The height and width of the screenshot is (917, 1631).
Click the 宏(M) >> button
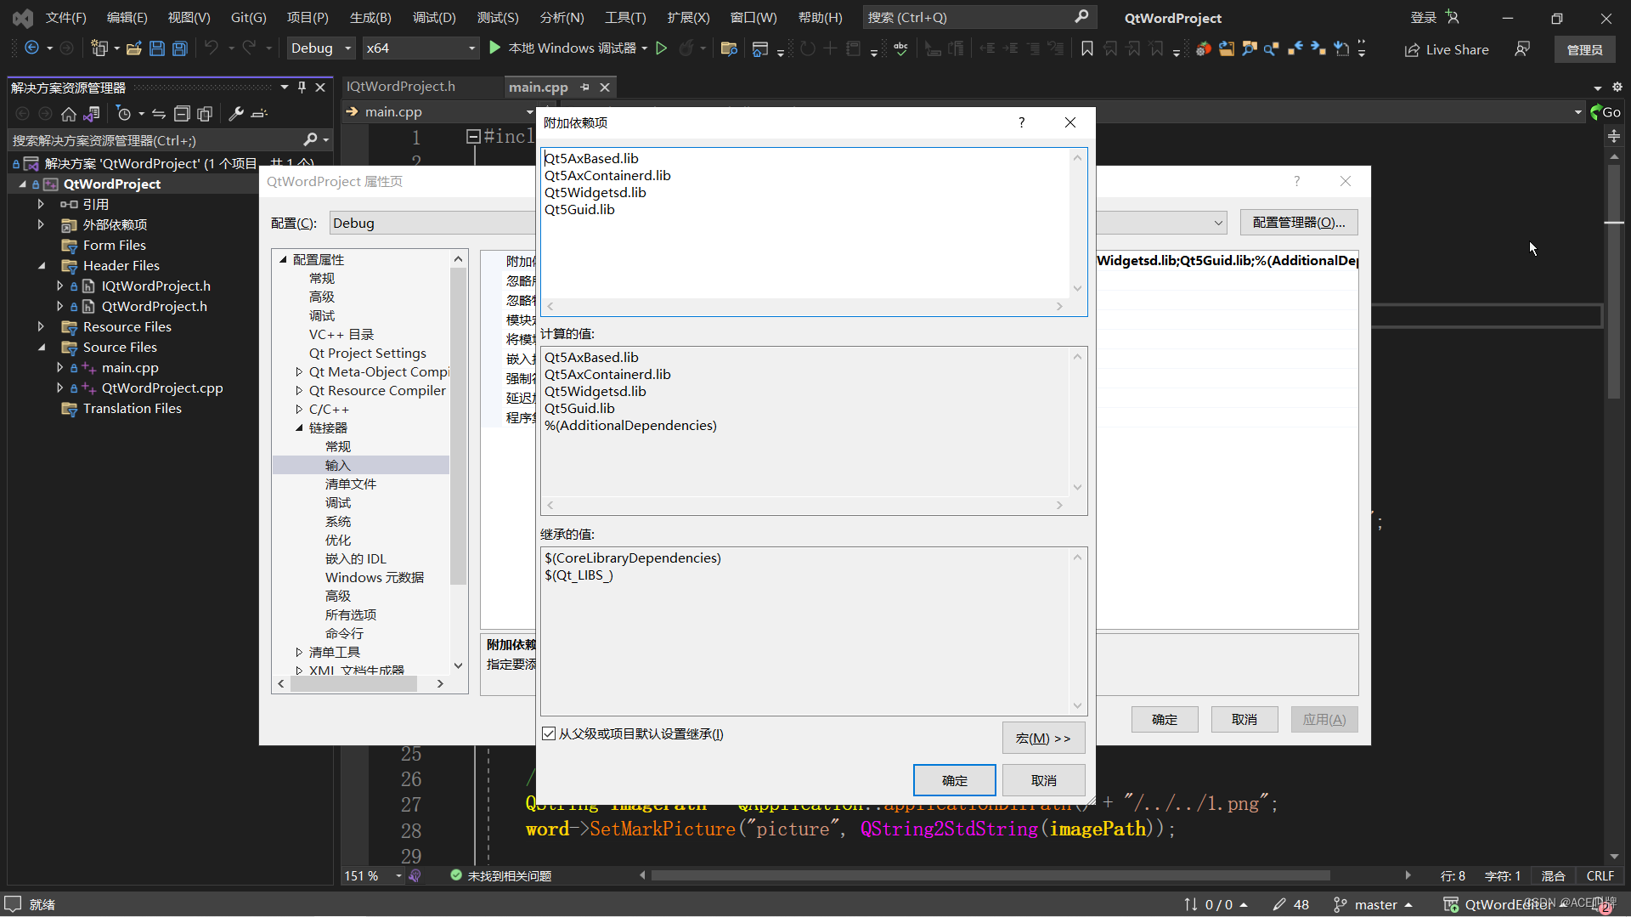click(x=1043, y=738)
